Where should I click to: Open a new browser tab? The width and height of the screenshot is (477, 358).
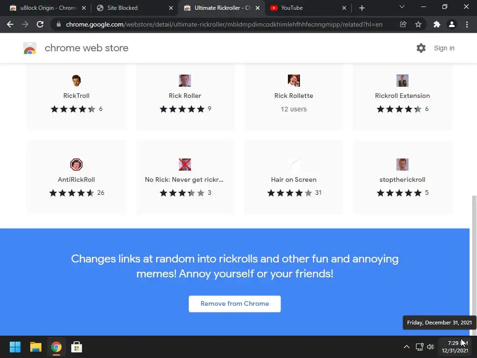click(x=361, y=8)
